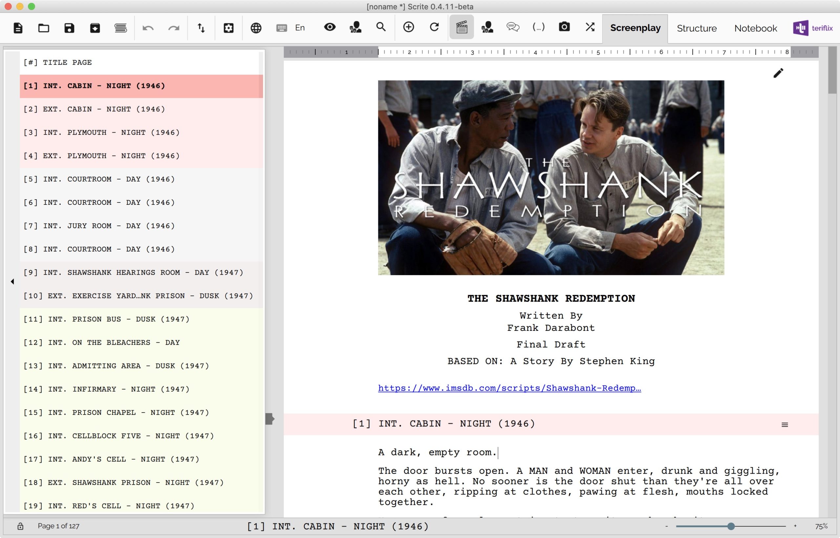
Task: Select scene [5] INT. COURTROOM - DAY
Action: [x=141, y=180]
